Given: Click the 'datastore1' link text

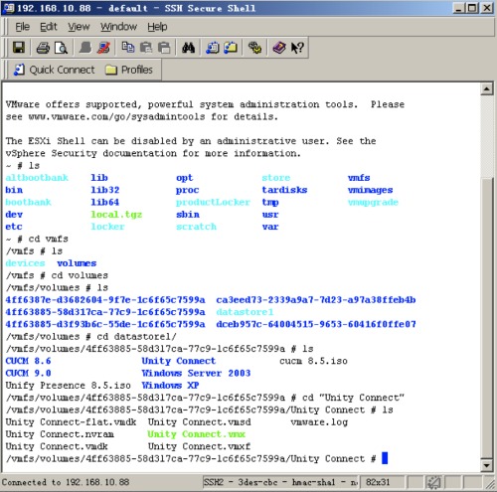Looking at the screenshot, I should click(245, 312).
